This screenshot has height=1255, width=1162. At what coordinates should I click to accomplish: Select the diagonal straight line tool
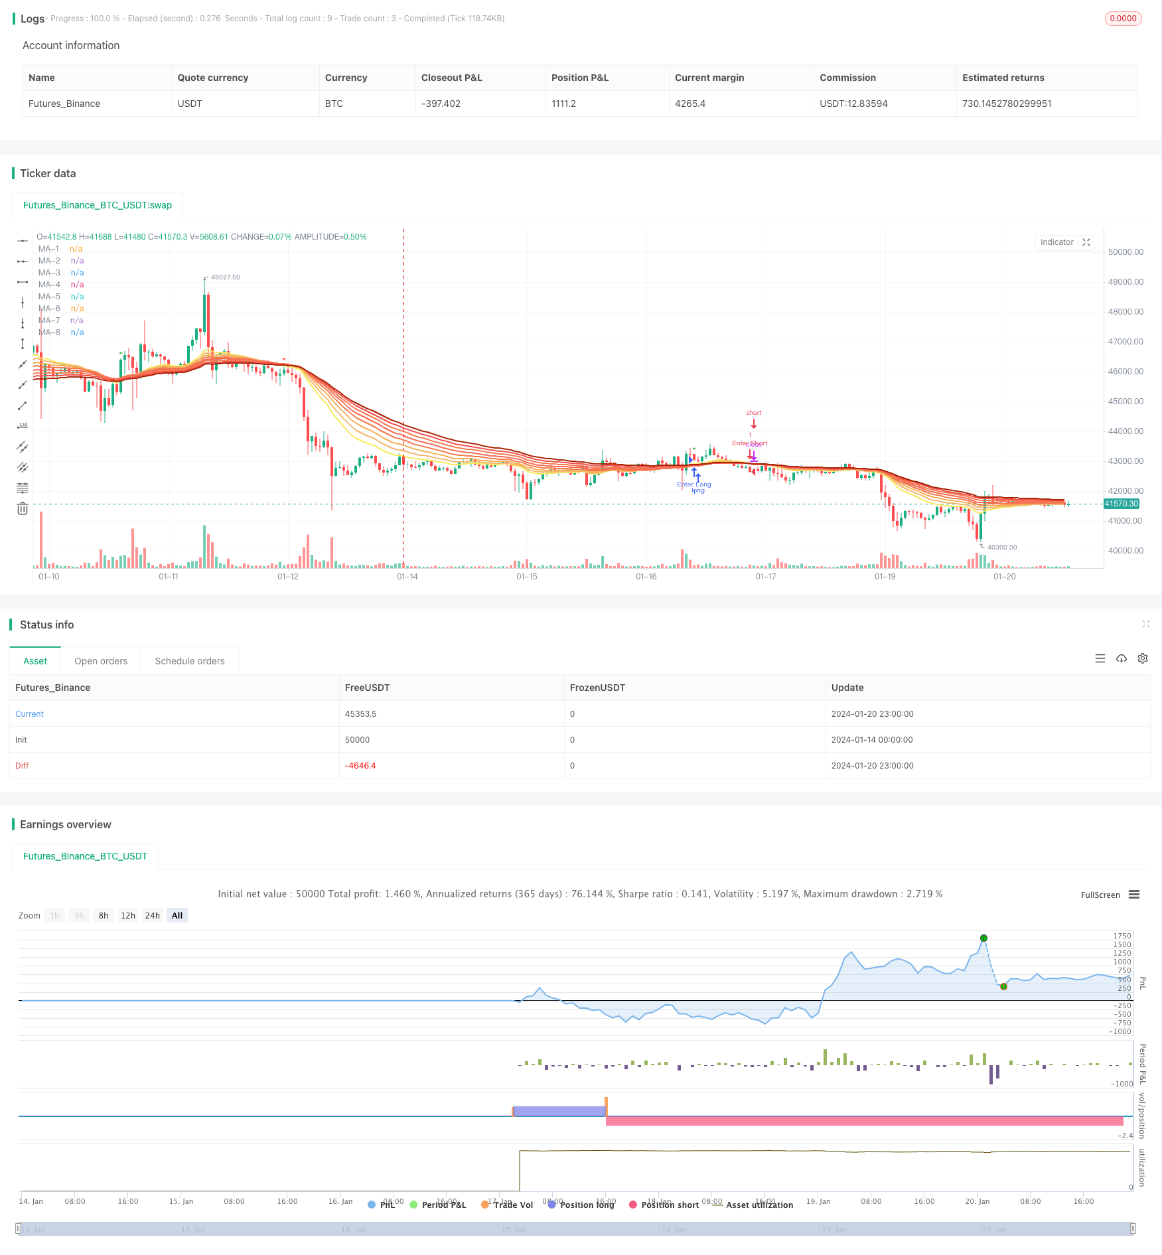point(23,364)
